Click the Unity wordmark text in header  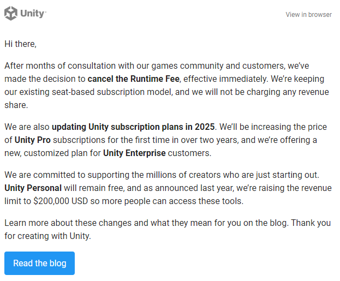point(33,14)
